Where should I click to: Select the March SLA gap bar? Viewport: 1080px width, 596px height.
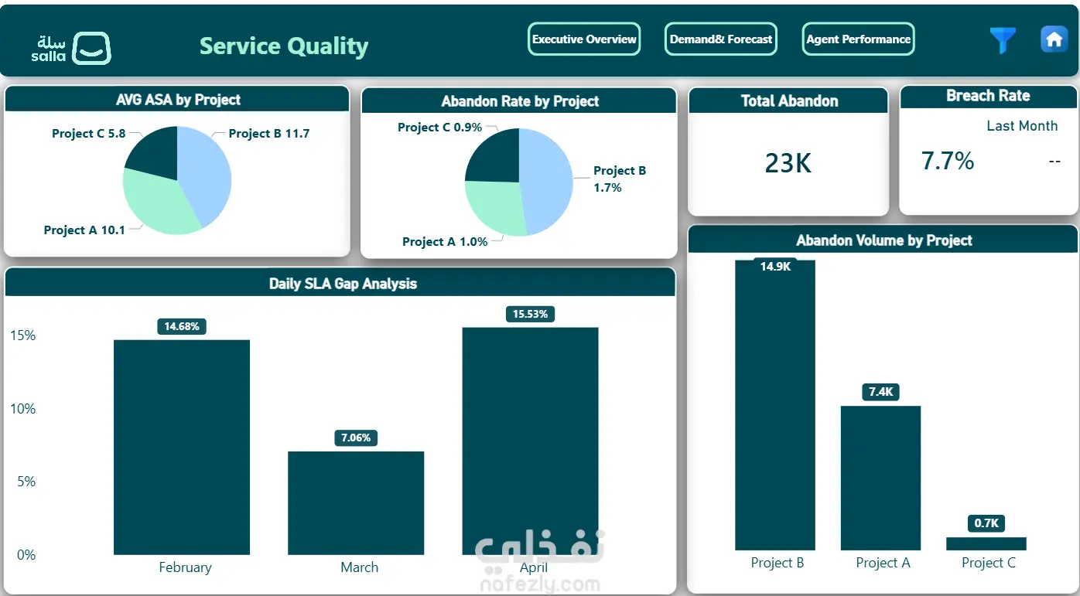click(356, 502)
